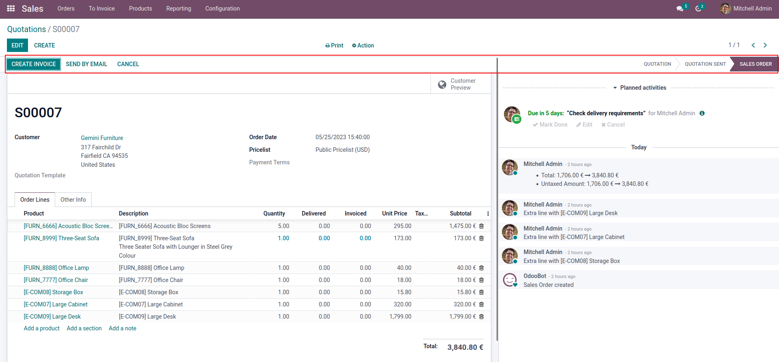
Task: Mark the planned activity as done
Action: (550, 125)
